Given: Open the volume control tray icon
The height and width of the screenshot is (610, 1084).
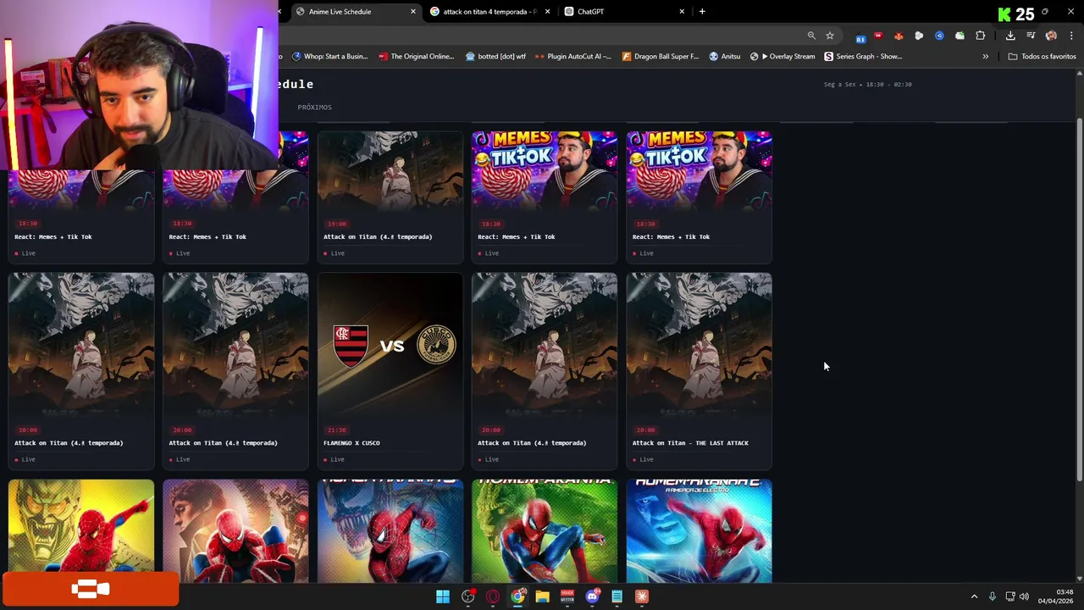Looking at the screenshot, I should coord(1025,596).
